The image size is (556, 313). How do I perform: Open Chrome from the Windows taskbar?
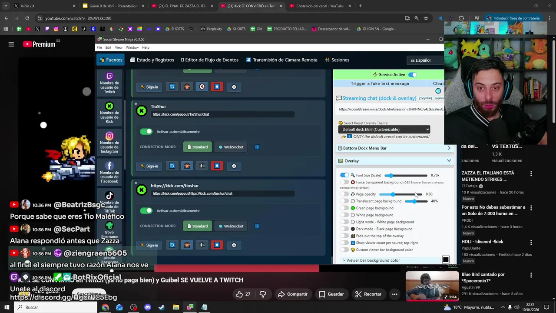[x=106, y=307]
